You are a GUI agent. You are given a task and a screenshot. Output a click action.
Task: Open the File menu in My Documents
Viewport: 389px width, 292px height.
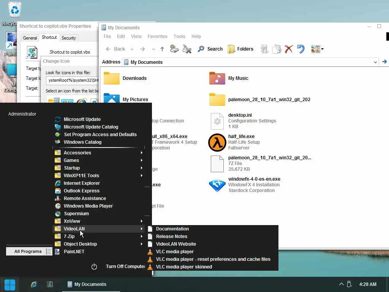tap(107, 36)
